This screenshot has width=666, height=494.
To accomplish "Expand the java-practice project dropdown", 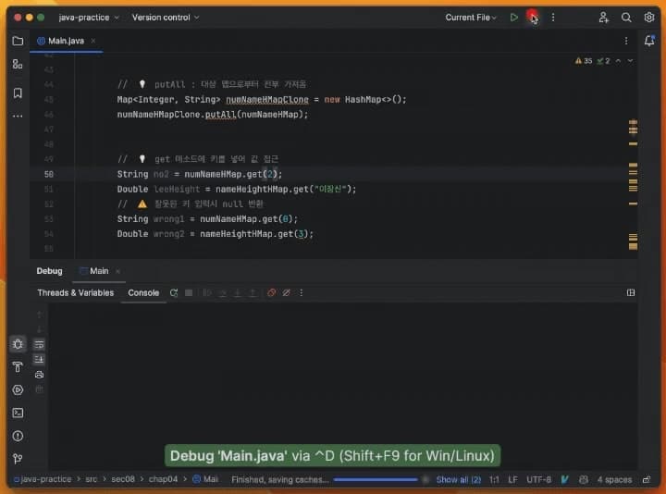I will click(x=89, y=18).
